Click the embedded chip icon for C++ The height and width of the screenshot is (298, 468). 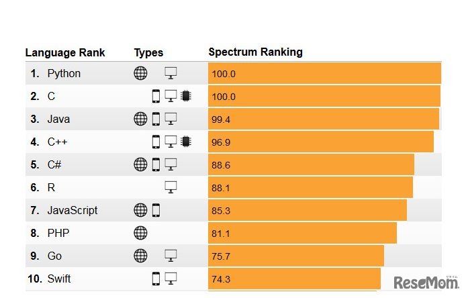(x=185, y=142)
